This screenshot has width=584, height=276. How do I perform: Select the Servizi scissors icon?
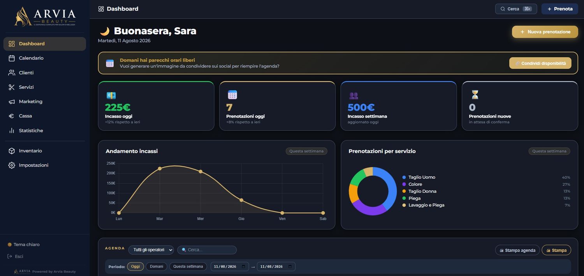point(12,87)
